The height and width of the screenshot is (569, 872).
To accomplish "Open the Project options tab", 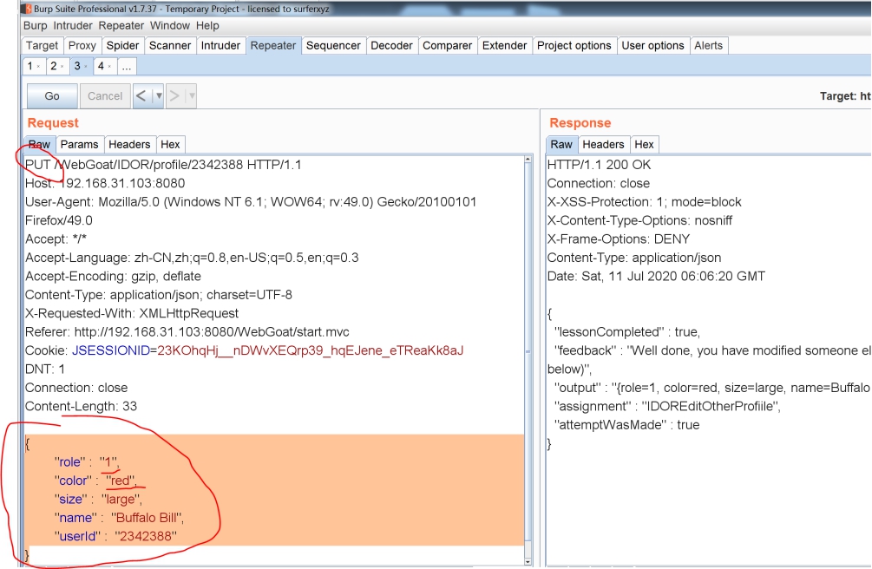I will [574, 46].
